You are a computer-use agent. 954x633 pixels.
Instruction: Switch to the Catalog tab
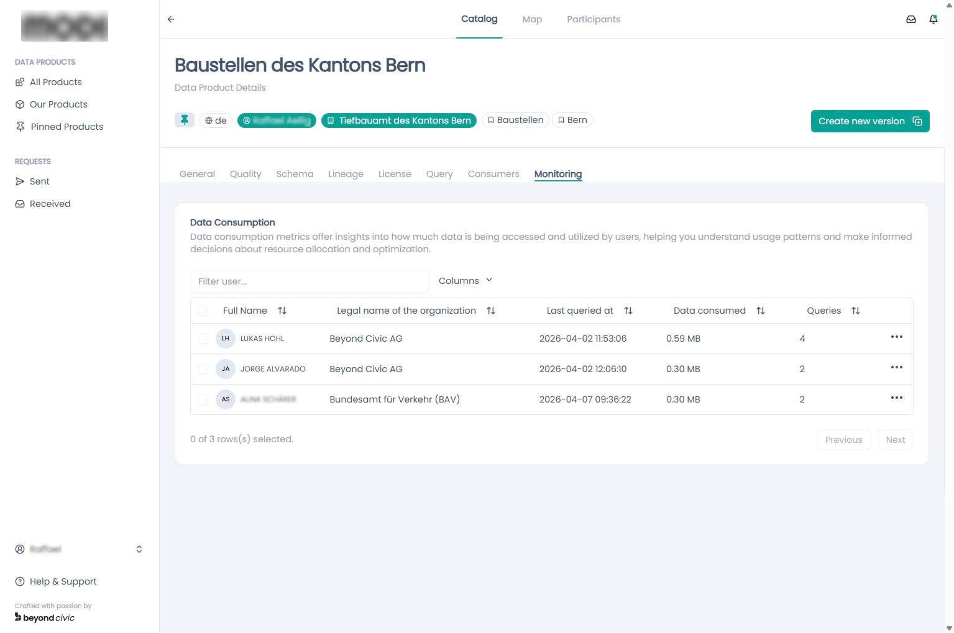[479, 19]
